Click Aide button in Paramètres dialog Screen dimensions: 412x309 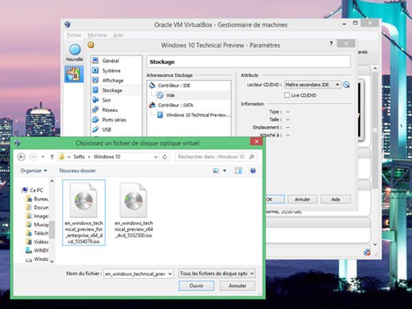click(x=336, y=199)
